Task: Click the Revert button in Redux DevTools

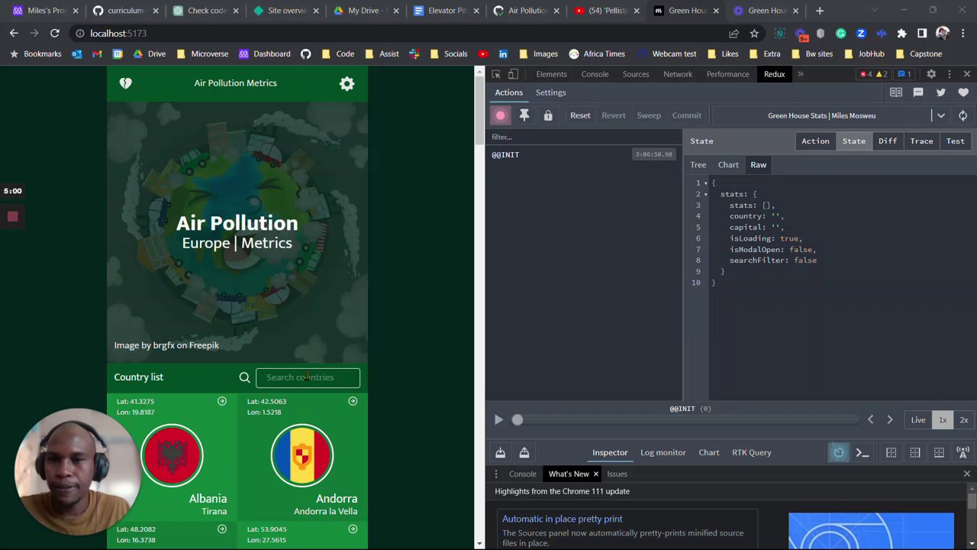Action: coord(614,115)
